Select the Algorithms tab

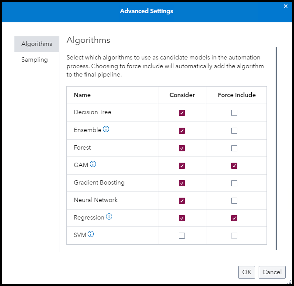pyautogui.click(x=37, y=44)
